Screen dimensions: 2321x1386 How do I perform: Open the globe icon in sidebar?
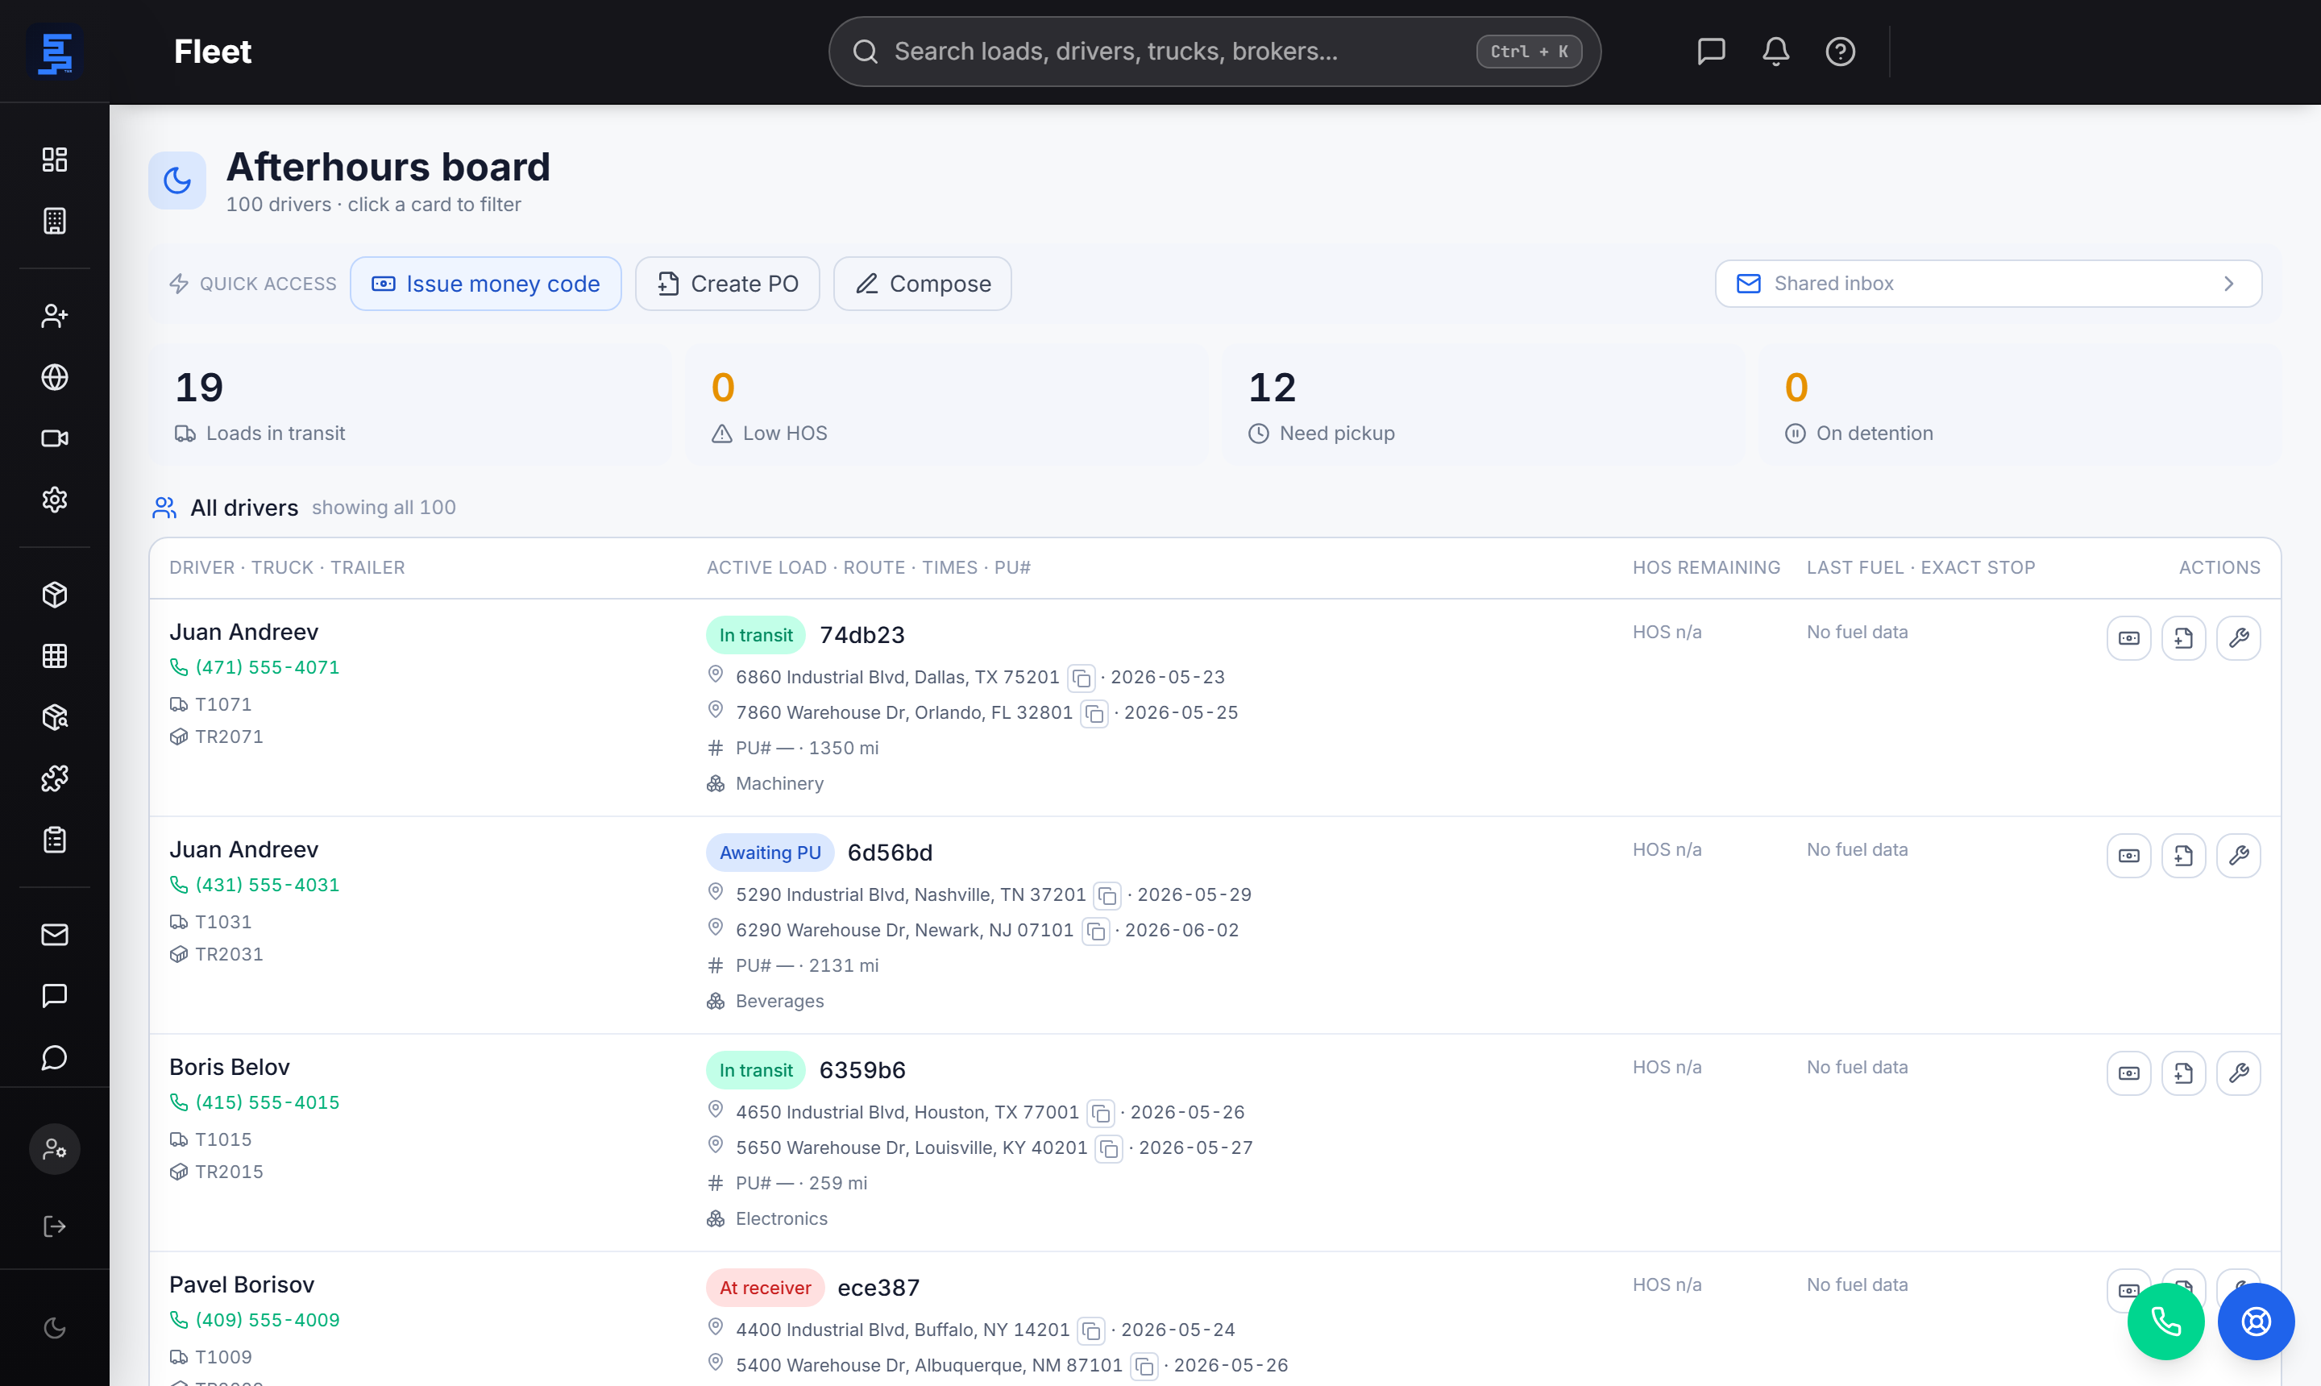click(x=54, y=377)
